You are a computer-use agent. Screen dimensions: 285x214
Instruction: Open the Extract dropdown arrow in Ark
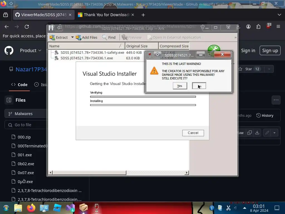(72, 37)
